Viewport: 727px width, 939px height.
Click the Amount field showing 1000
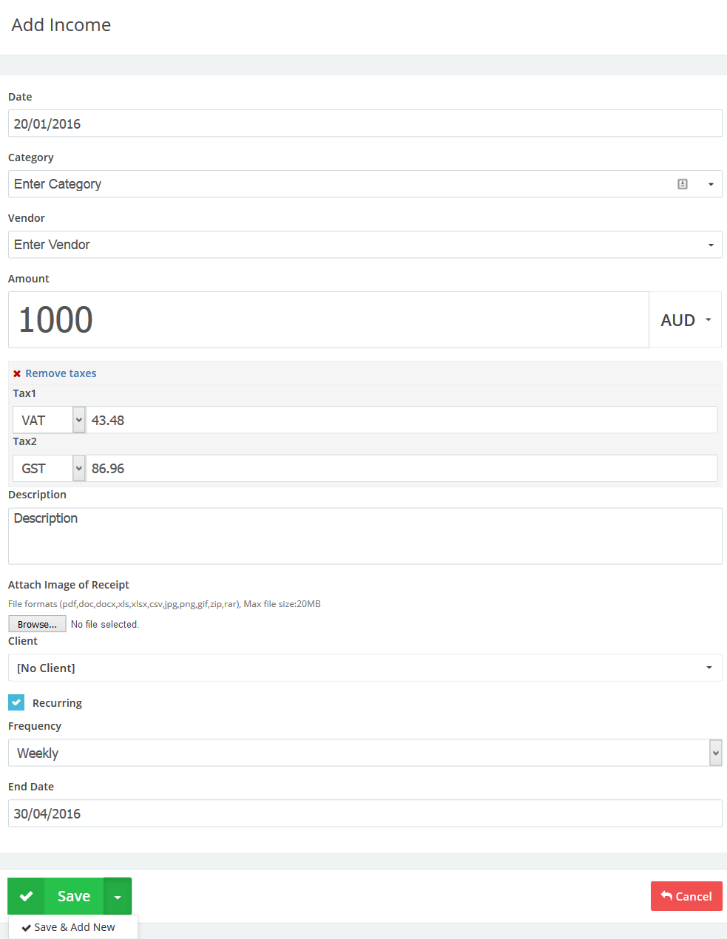pyautogui.click(x=328, y=320)
